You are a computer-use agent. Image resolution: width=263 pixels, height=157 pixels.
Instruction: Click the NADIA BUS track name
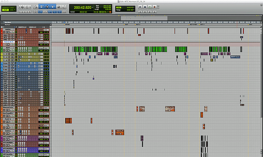[9, 42]
